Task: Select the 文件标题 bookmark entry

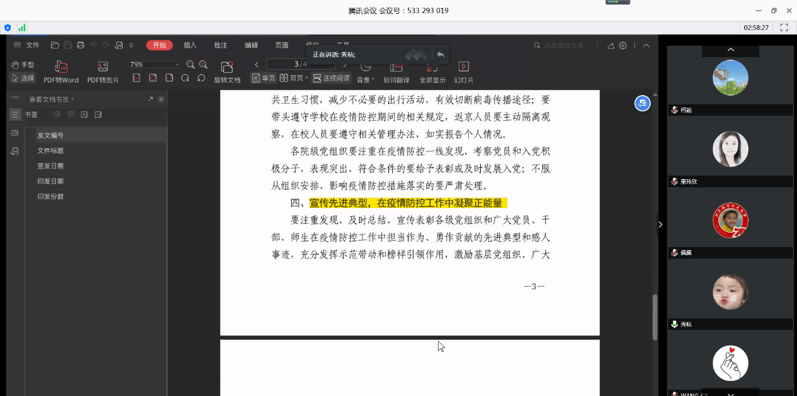Action: tap(50, 151)
